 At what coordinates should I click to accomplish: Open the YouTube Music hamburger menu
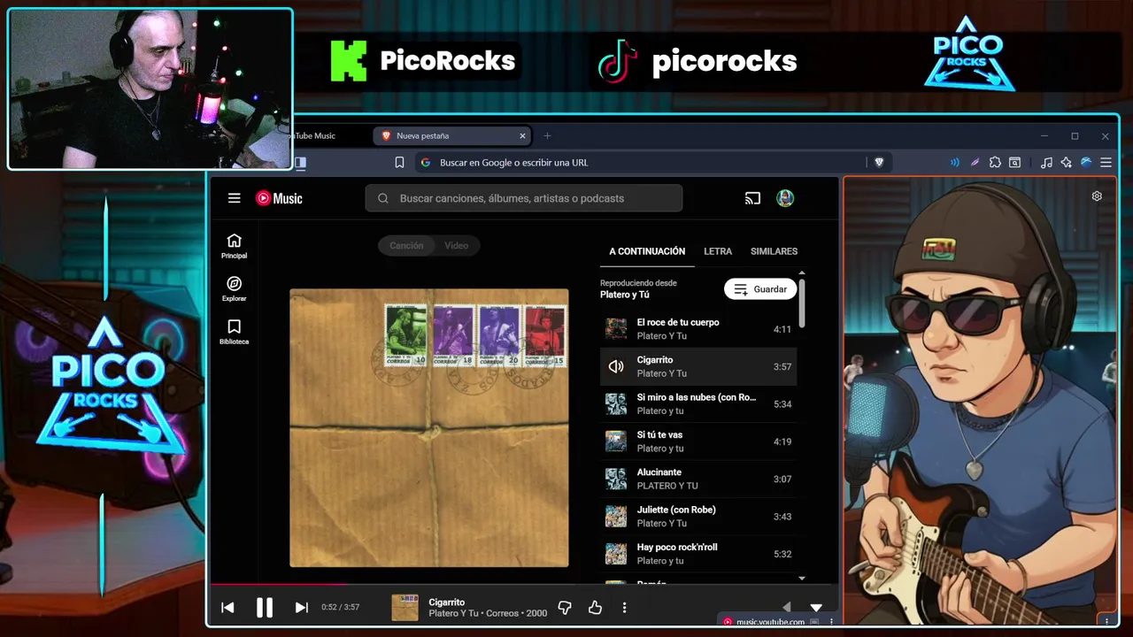pos(234,198)
